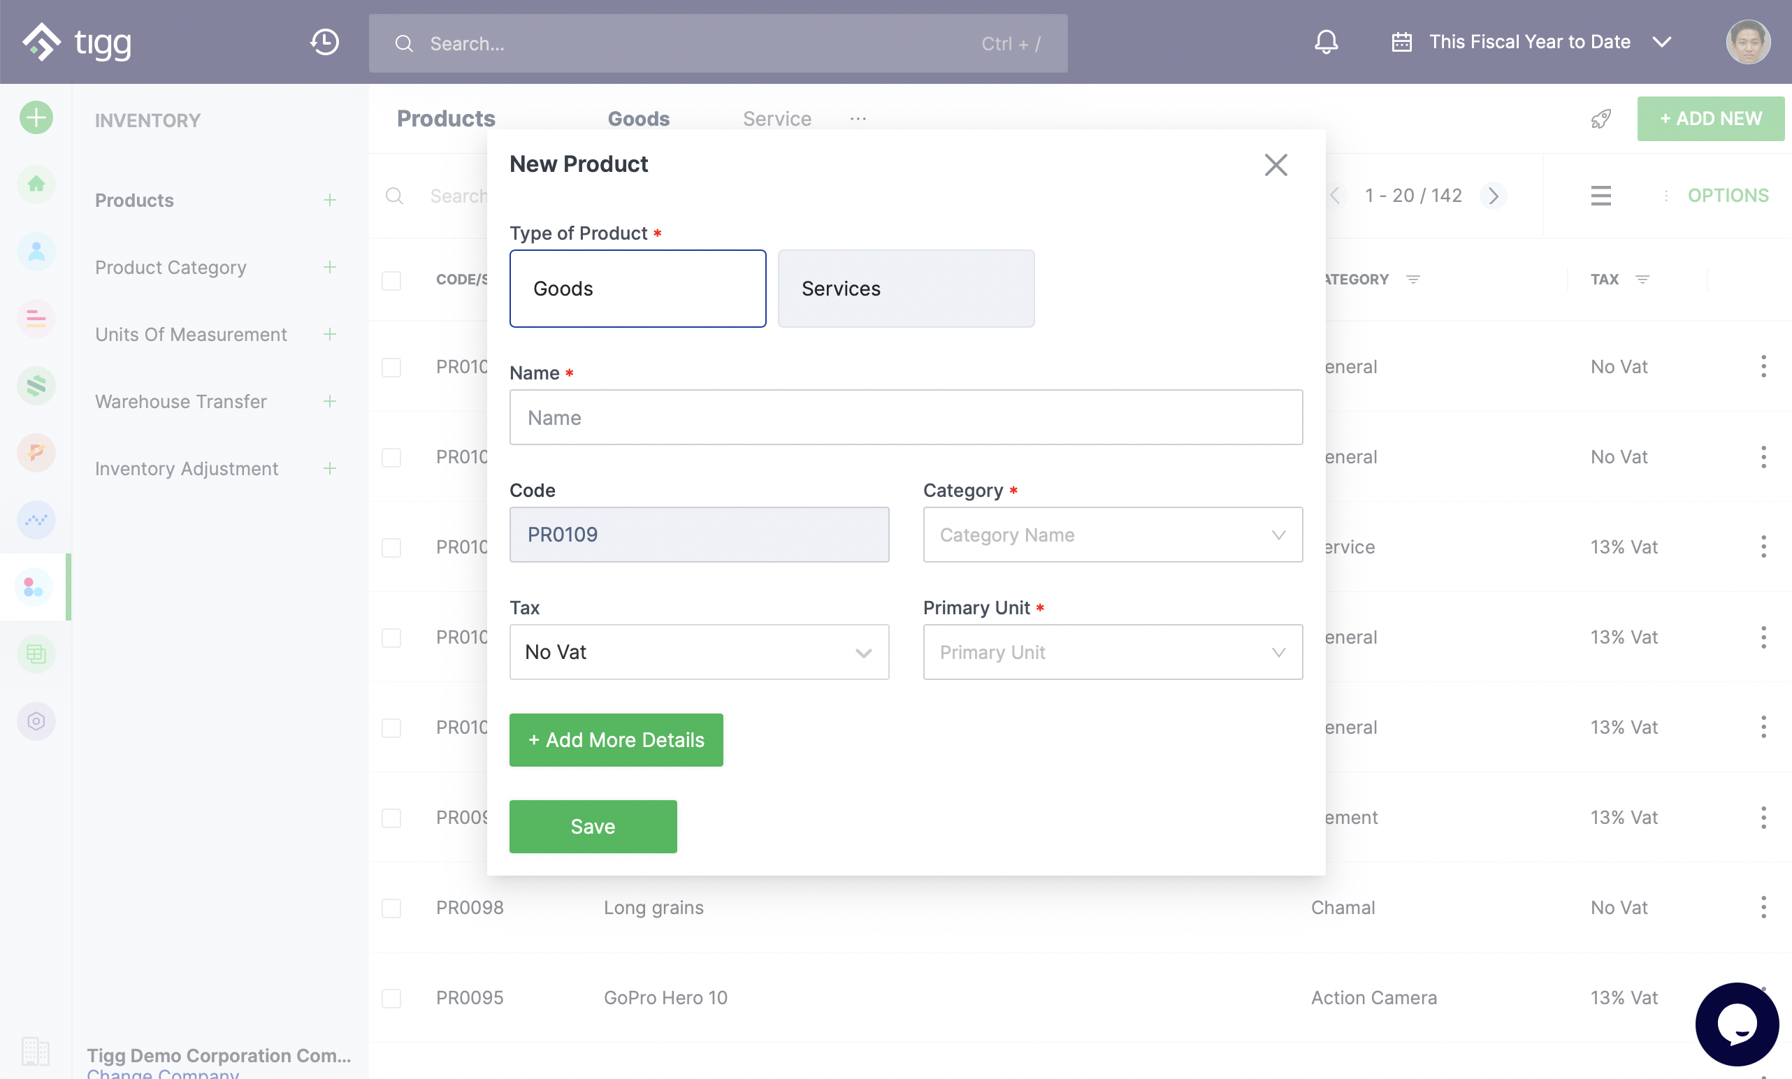The height and width of the screenshot is (1079, 1792).
Task: View the Analytics icon in the sidebar
Action: (x=36, y=519)
